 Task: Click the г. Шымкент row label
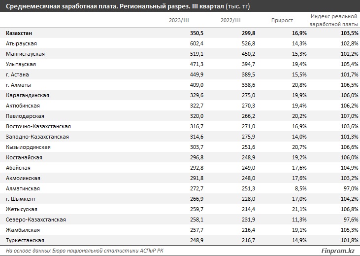coord(21,199)
